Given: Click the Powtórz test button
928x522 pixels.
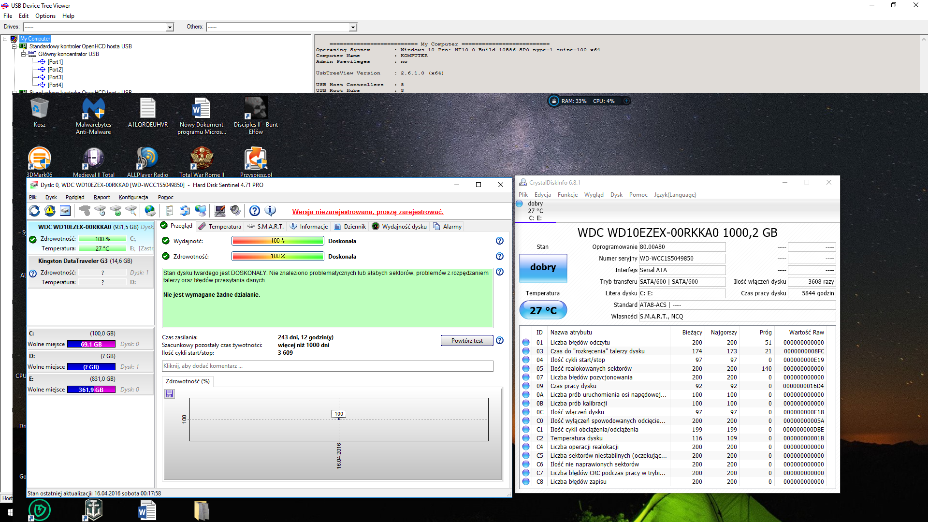Looking at the screenshot, I should pyautogui.click(x=467, y=341).
